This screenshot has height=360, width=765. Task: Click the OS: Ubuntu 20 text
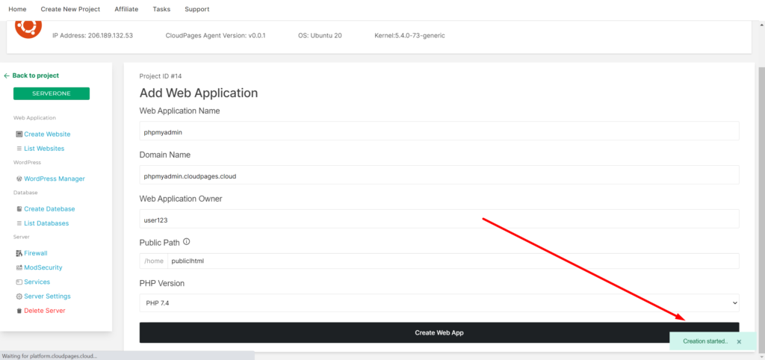320,36
